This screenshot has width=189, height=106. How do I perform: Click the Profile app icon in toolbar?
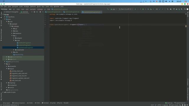(x=148, y=9)
